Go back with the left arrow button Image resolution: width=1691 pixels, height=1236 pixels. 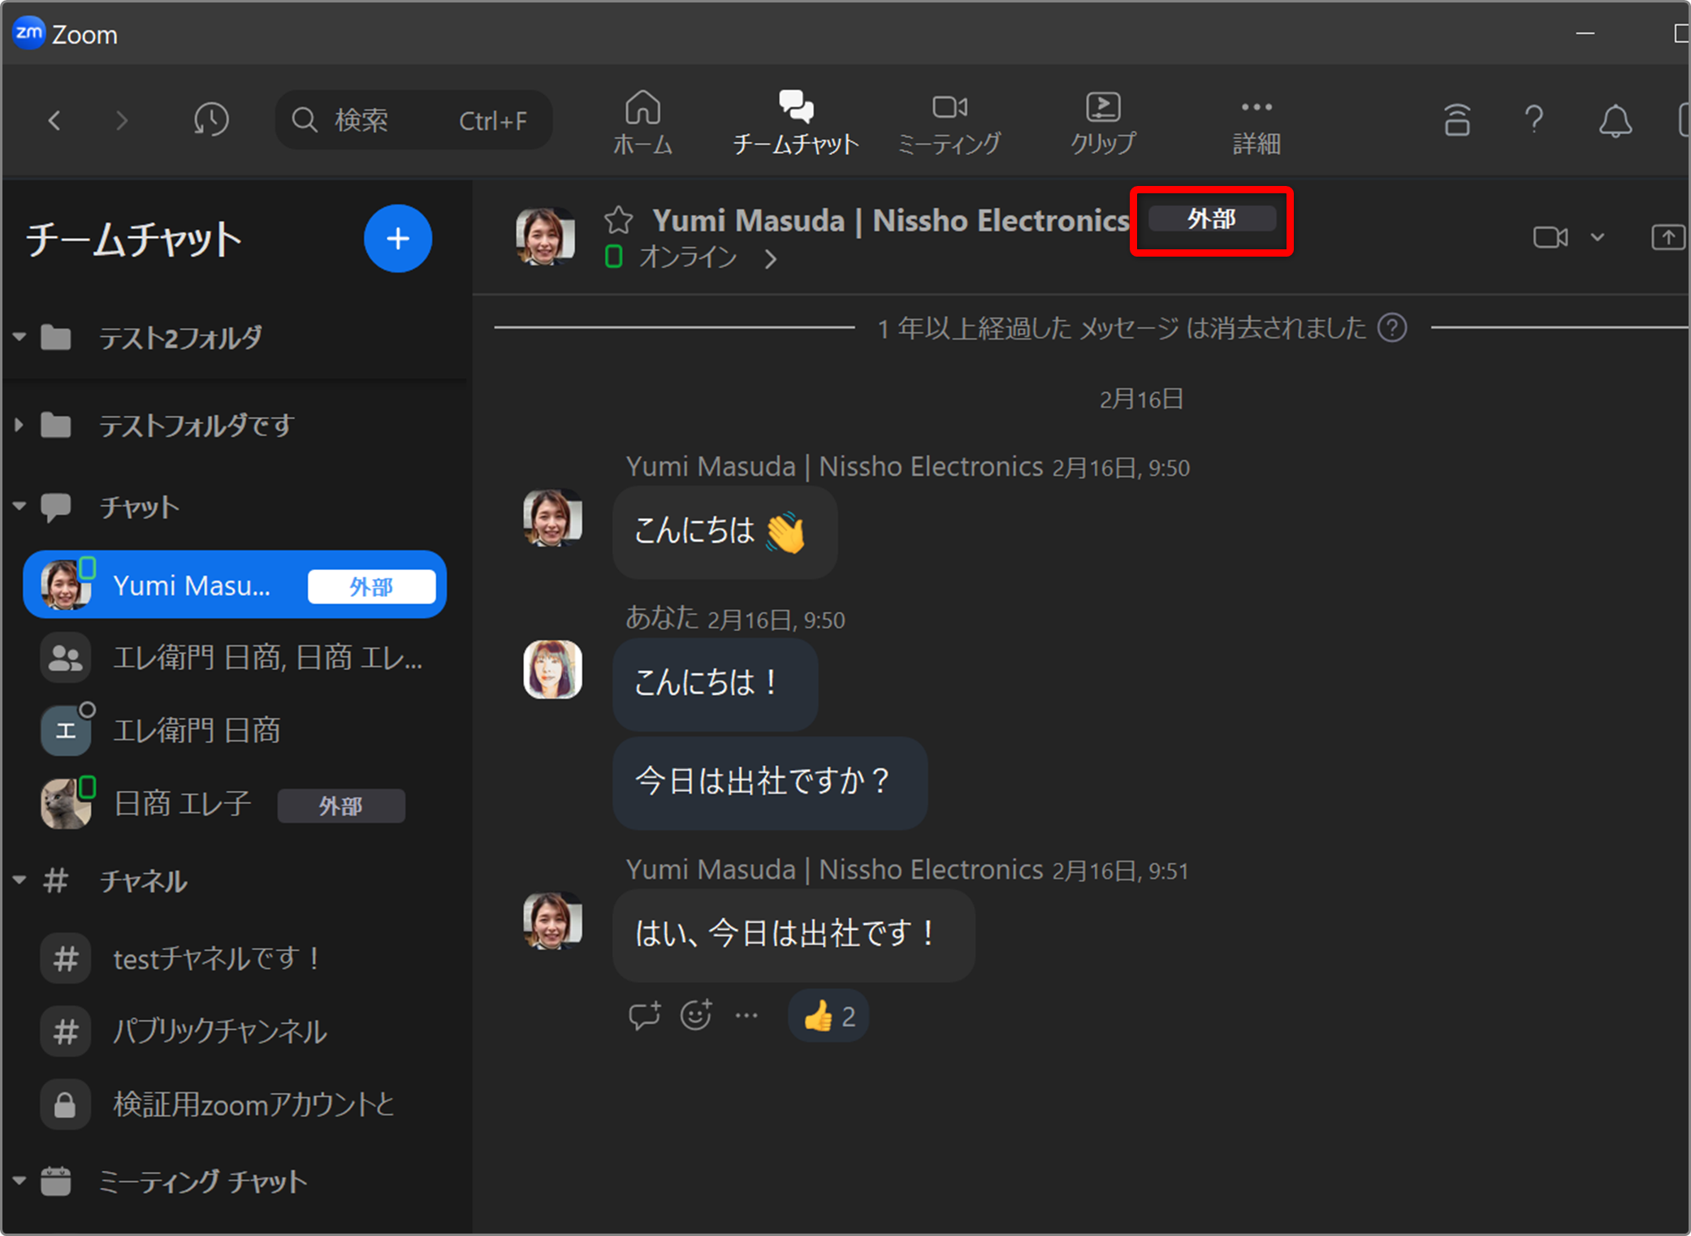tap(54, 121)
